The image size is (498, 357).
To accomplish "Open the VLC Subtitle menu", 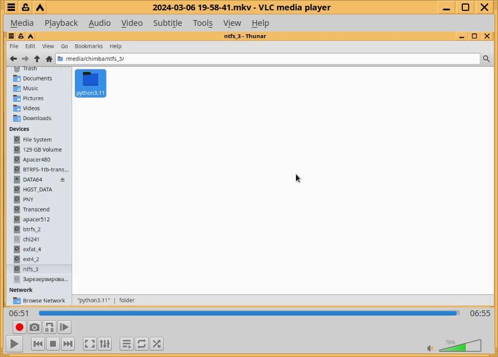I will (168, 23).
